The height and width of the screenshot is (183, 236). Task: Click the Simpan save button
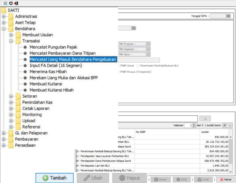[161, 180]
